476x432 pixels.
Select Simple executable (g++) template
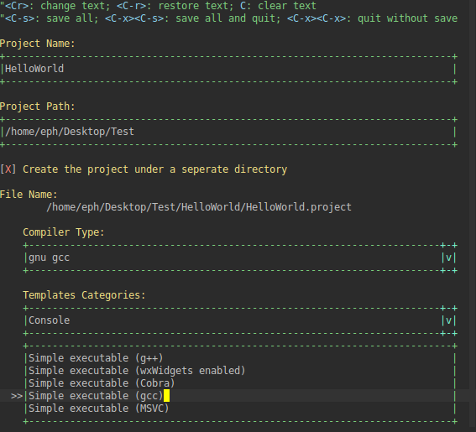240,358
